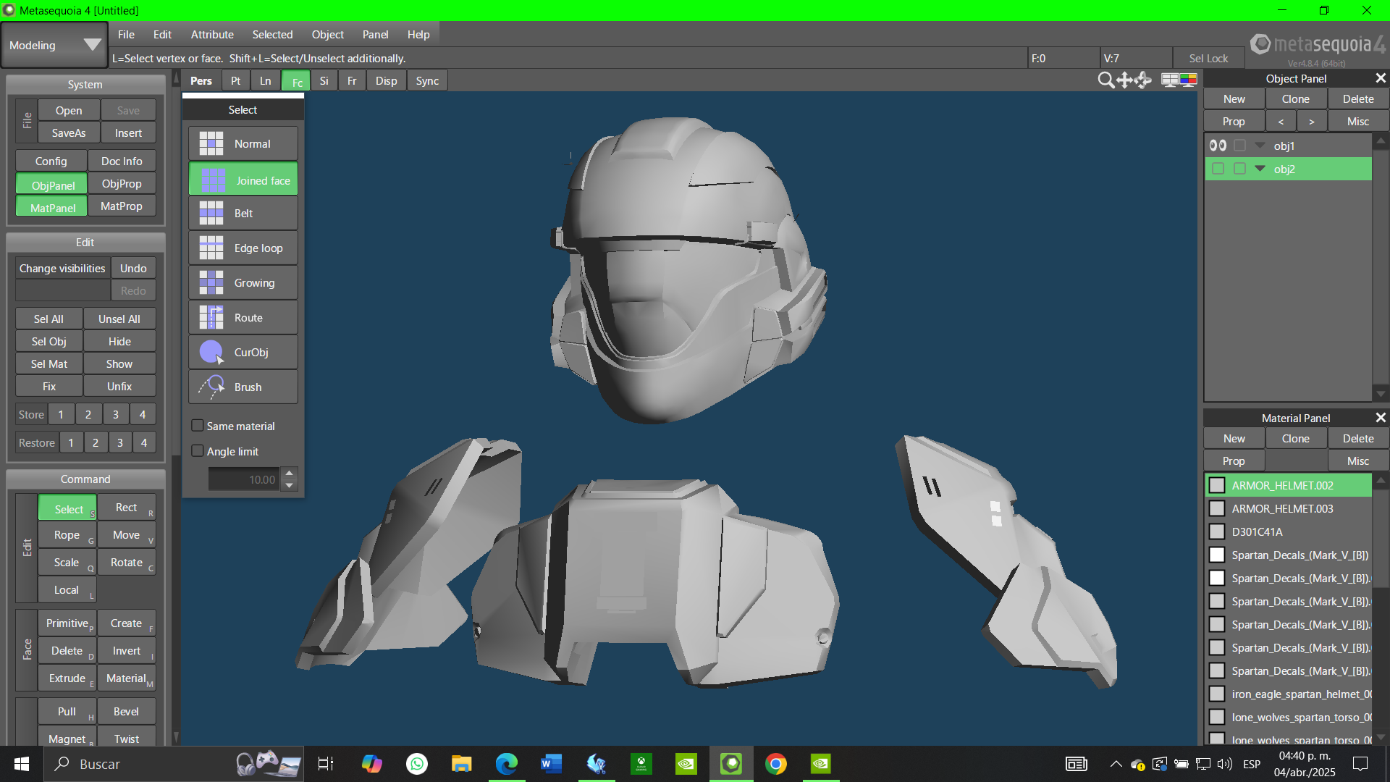The height and width of the screenshot is (782, 1390).
Task: Click the zoom magnifier view icon
Action: [1105, 80]
